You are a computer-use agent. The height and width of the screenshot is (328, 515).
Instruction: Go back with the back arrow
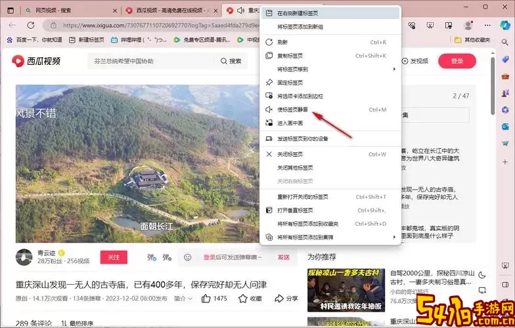tap(12, 25)
